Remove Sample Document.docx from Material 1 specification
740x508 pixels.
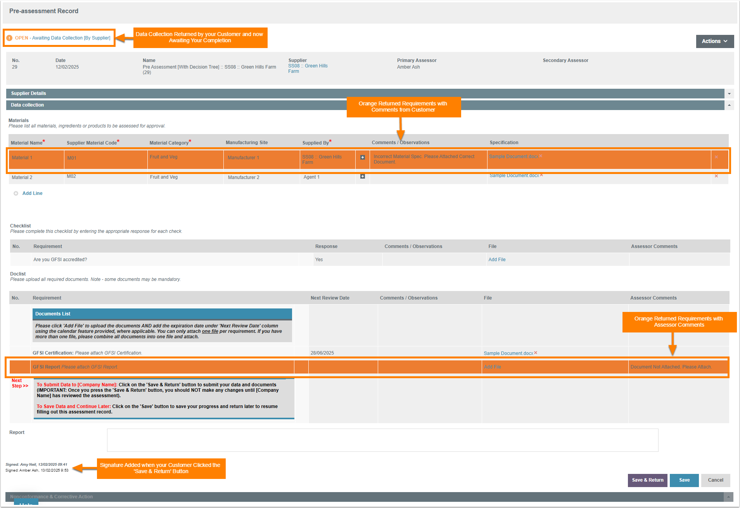pos(541,156)
